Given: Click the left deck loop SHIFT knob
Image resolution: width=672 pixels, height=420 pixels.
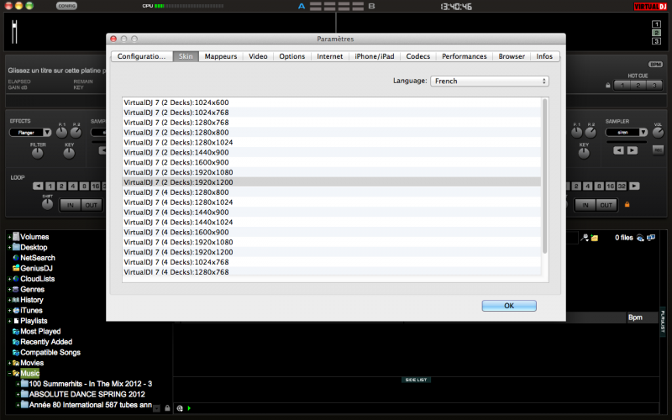Looking at the screenshot, I should [x=47, y=204].
